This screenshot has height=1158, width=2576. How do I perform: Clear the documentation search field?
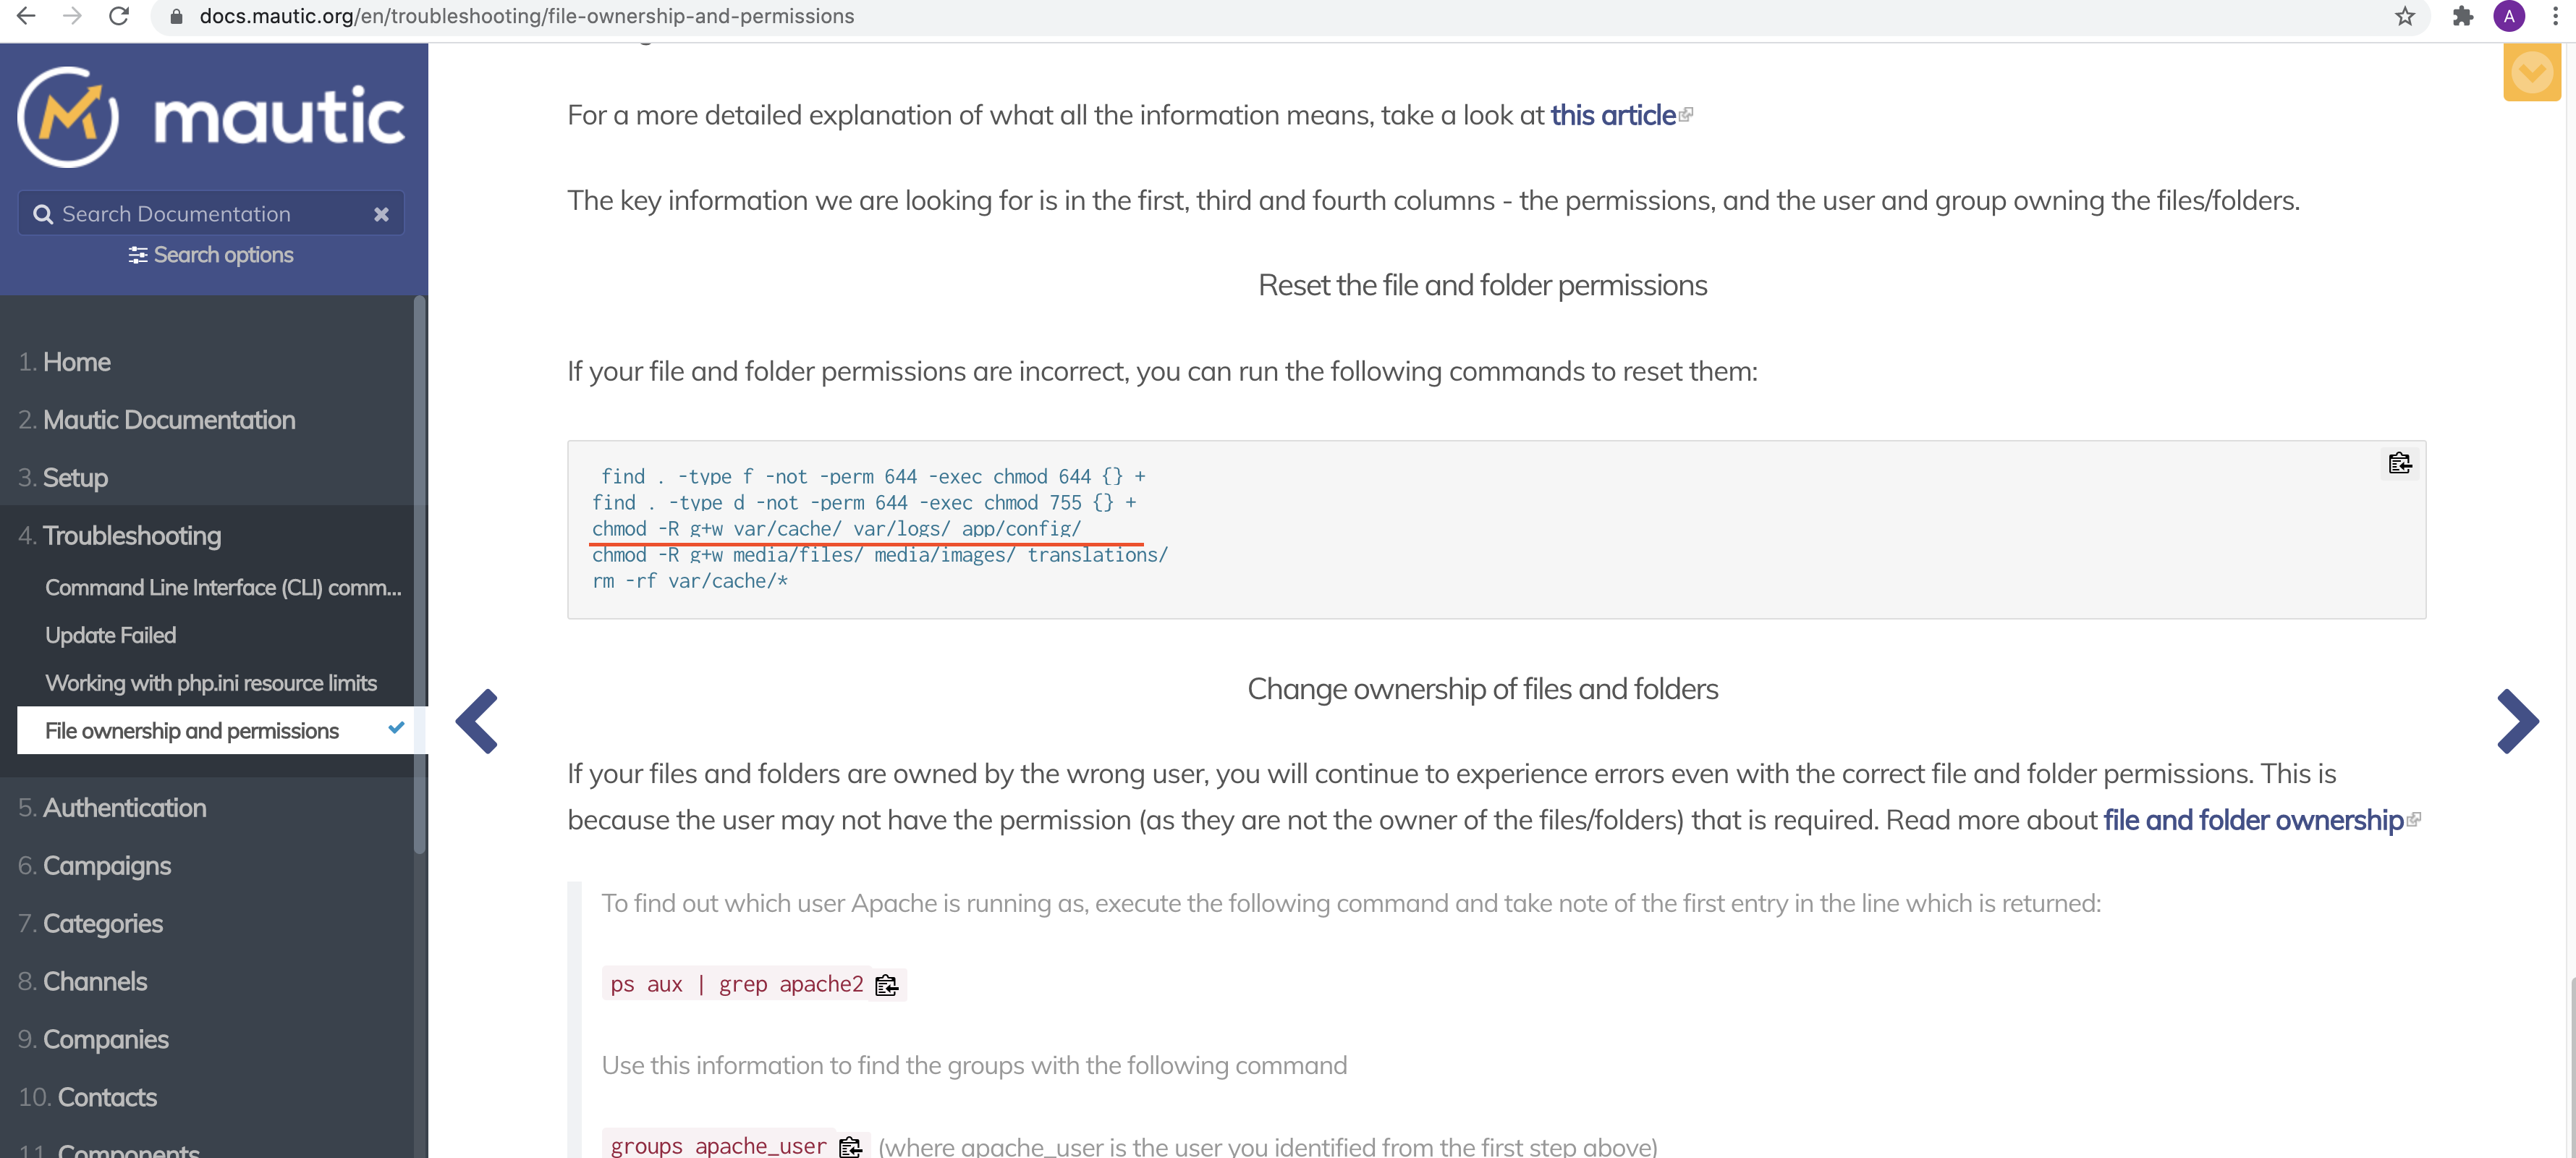(381, 213)
